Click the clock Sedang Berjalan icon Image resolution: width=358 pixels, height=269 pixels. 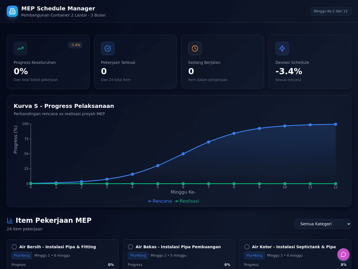click(x=195, y=48)
